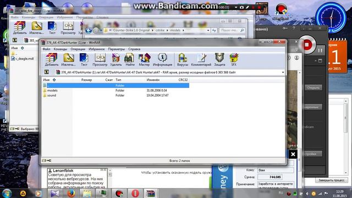Launch the Мастер (Wizard) tool
352x198 pixels.
144,60
